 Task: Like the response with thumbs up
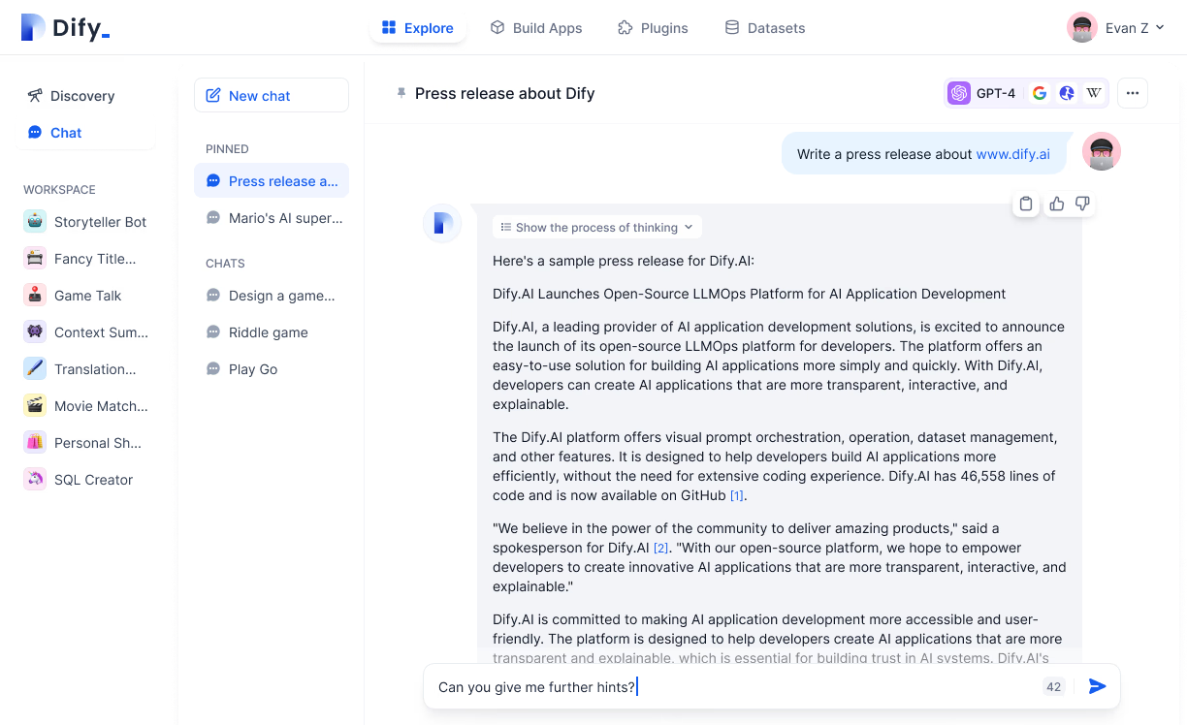(x=1057, y=204)
